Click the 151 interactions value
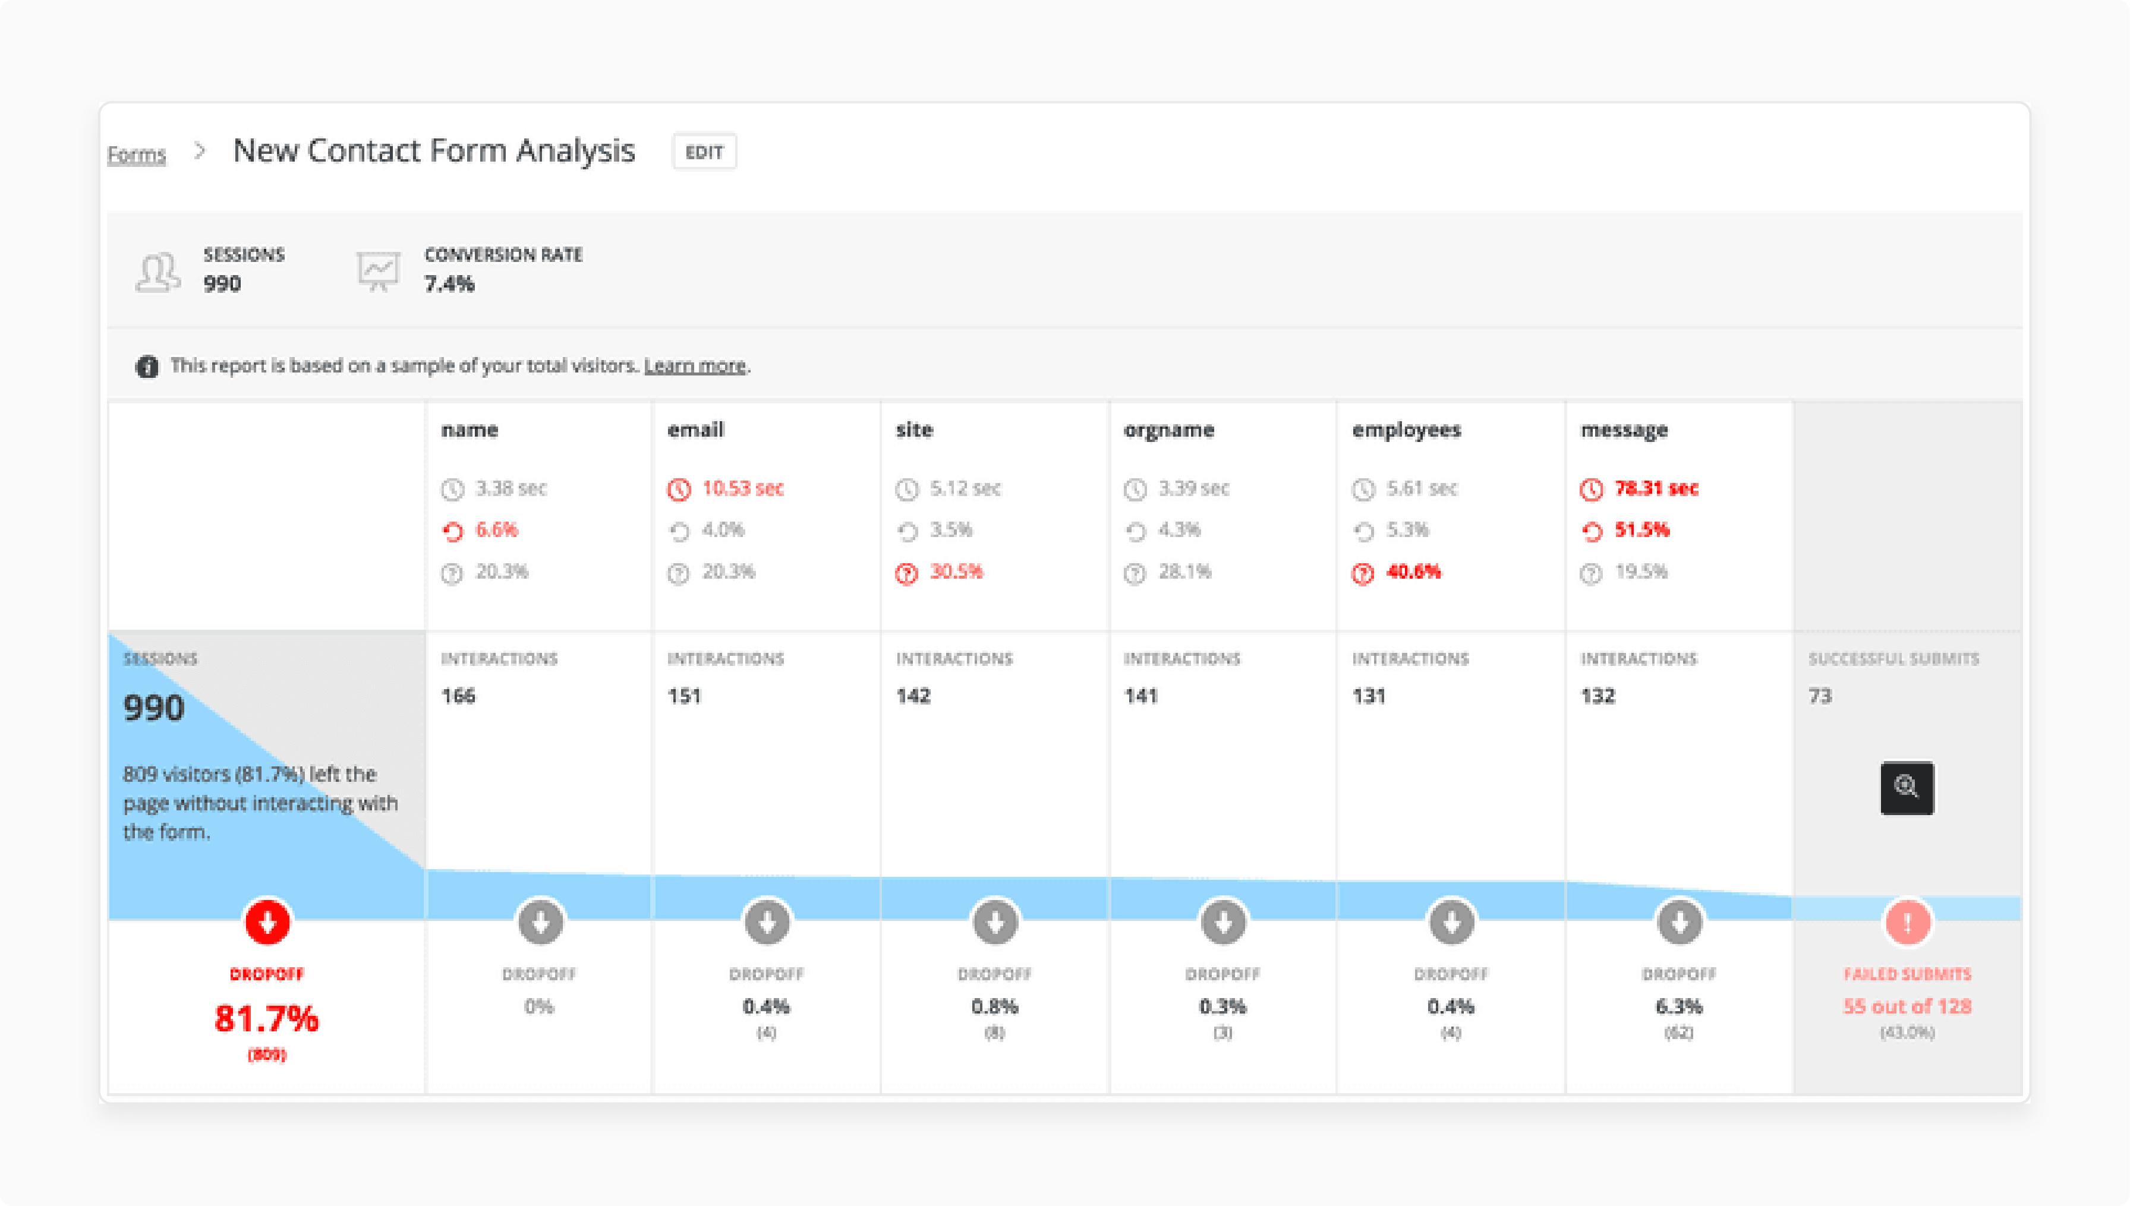Image resolution: width=2130 pixels, height=1206 pixels. pyautogui.click(x=684, y=696)
